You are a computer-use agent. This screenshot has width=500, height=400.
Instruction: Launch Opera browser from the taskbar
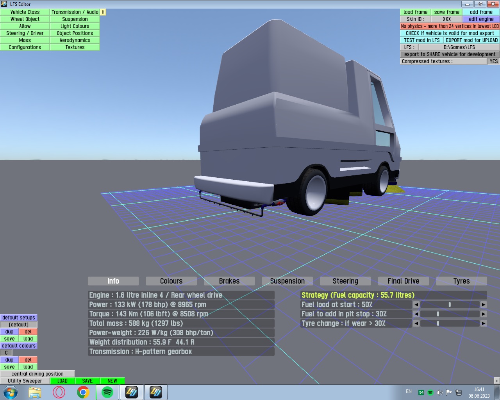tap(59, 392)
